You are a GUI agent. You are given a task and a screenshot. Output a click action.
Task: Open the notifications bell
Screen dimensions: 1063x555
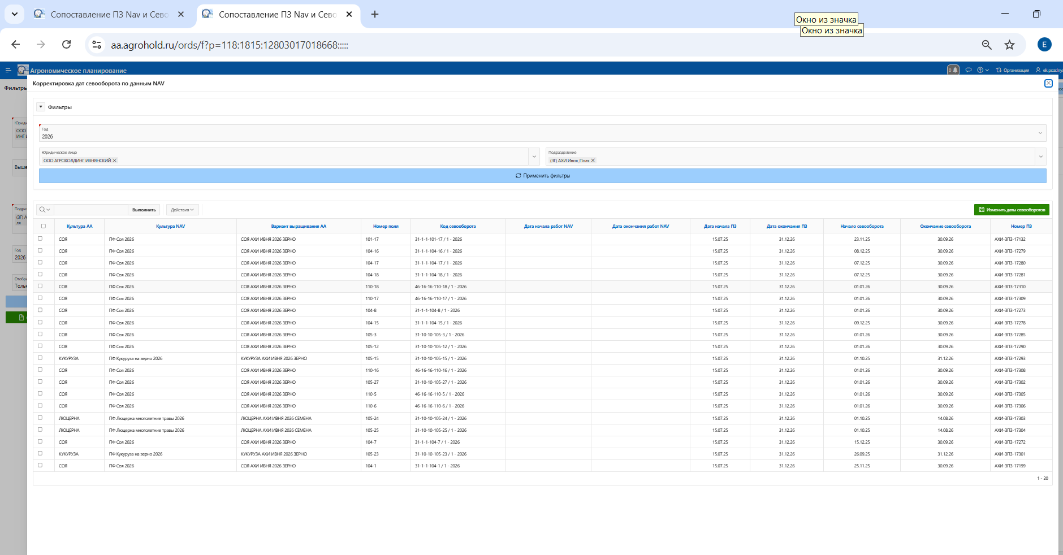click(x=955, y=70)
